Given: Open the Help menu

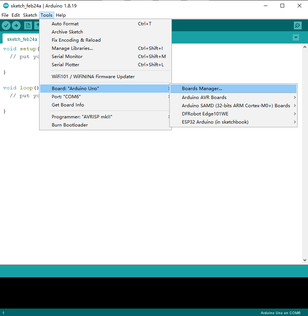Looking at the screenshot, I should [61, 15].
